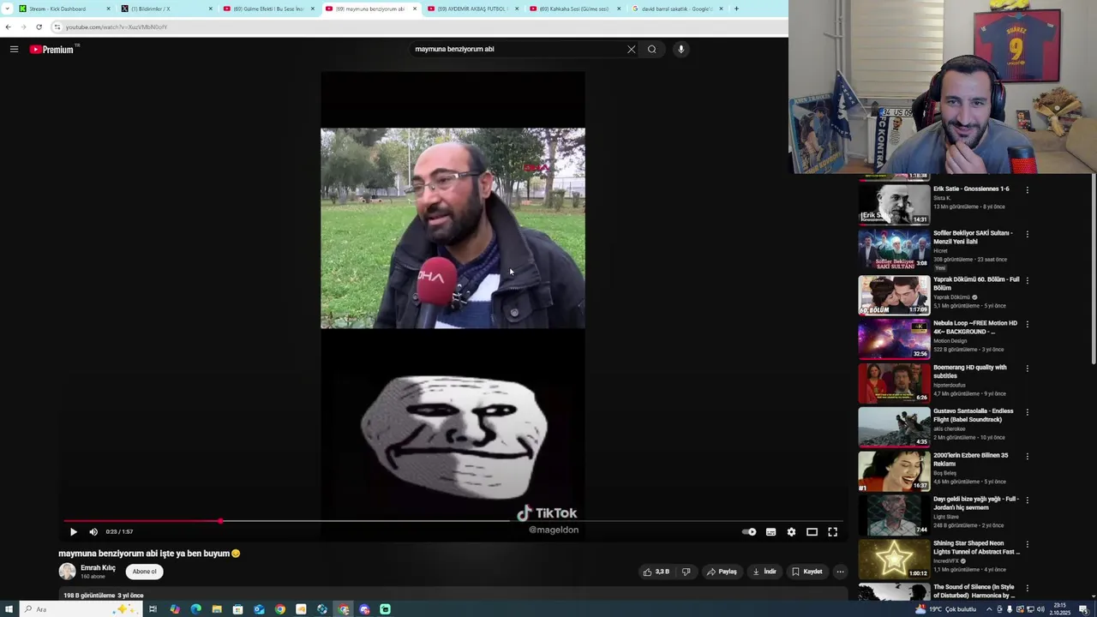Screen dimensions: 1097x617
Task: Open options for Sofiler Bekliyor video
Action: (1028, 234)
